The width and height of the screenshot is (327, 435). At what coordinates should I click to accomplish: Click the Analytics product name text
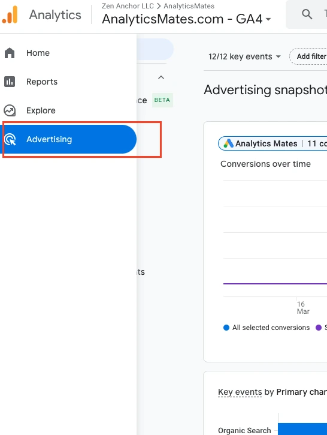tap(55, 15)
